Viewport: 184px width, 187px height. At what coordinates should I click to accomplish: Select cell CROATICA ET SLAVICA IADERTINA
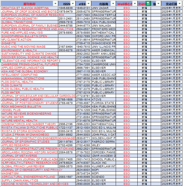pyautogui.click(x=29, y=8)
